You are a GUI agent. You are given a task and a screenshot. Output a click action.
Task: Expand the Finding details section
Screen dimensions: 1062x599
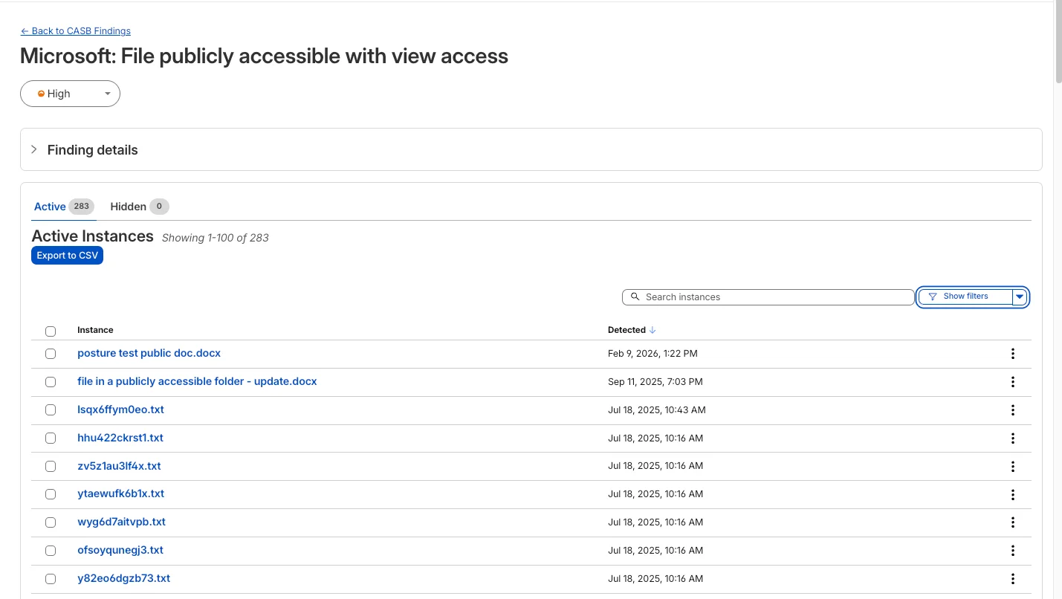click(x=34, y=149)
